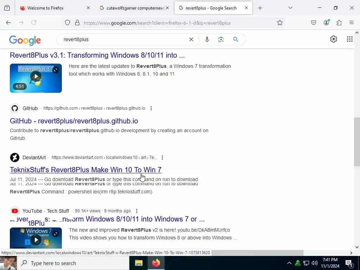This screenshot has height=270, width=360.
Task: Click Windows Type here to search box
Action: pyautogui.click(x=73, y=263)
